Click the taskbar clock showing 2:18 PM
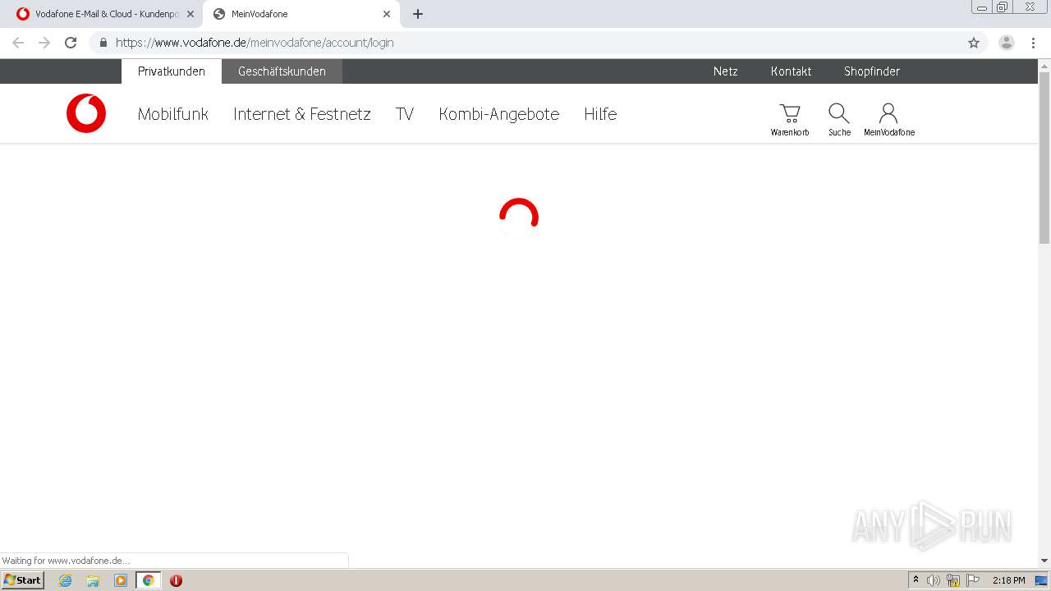1051x591 pixels. [x=1008, y=580]
